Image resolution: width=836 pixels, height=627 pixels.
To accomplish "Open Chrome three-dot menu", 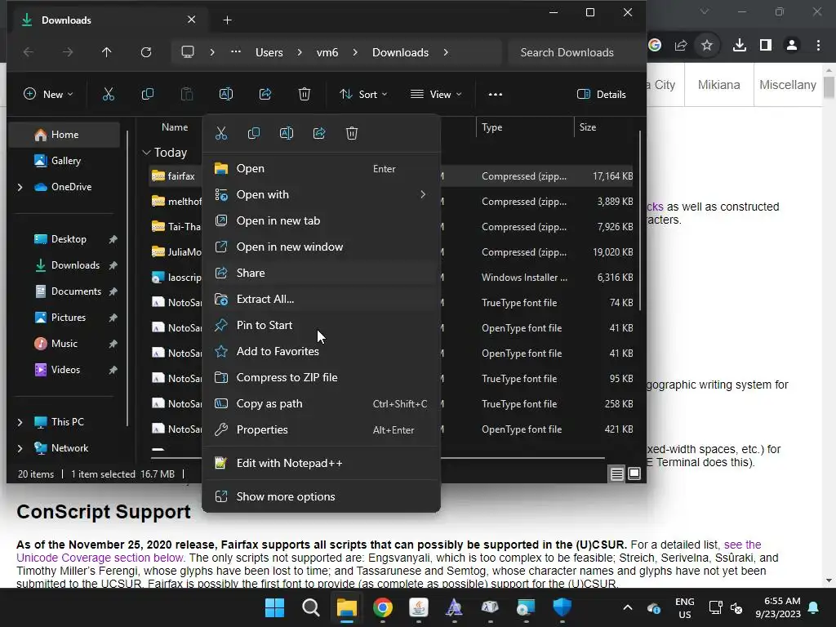I will (818, 46).
